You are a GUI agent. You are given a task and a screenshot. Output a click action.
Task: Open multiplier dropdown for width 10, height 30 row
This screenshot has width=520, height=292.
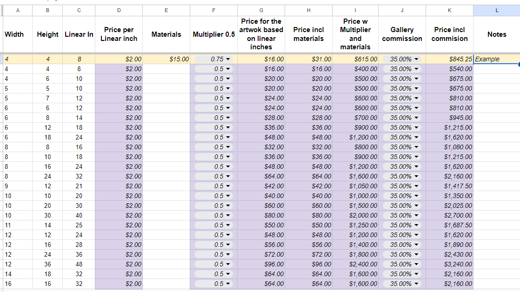[x=213, y=215]
